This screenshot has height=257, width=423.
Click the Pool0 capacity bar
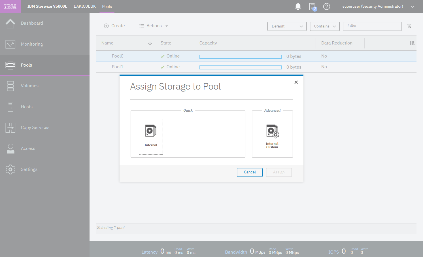click(x=241, y=57)
